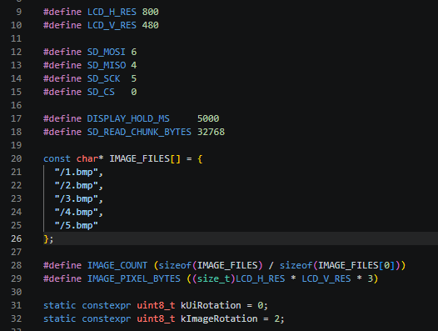Image resolution: width=438 pixels, height=331 pixels.
Task: Click the LCD_H_RES macro name
Action: 112,12
